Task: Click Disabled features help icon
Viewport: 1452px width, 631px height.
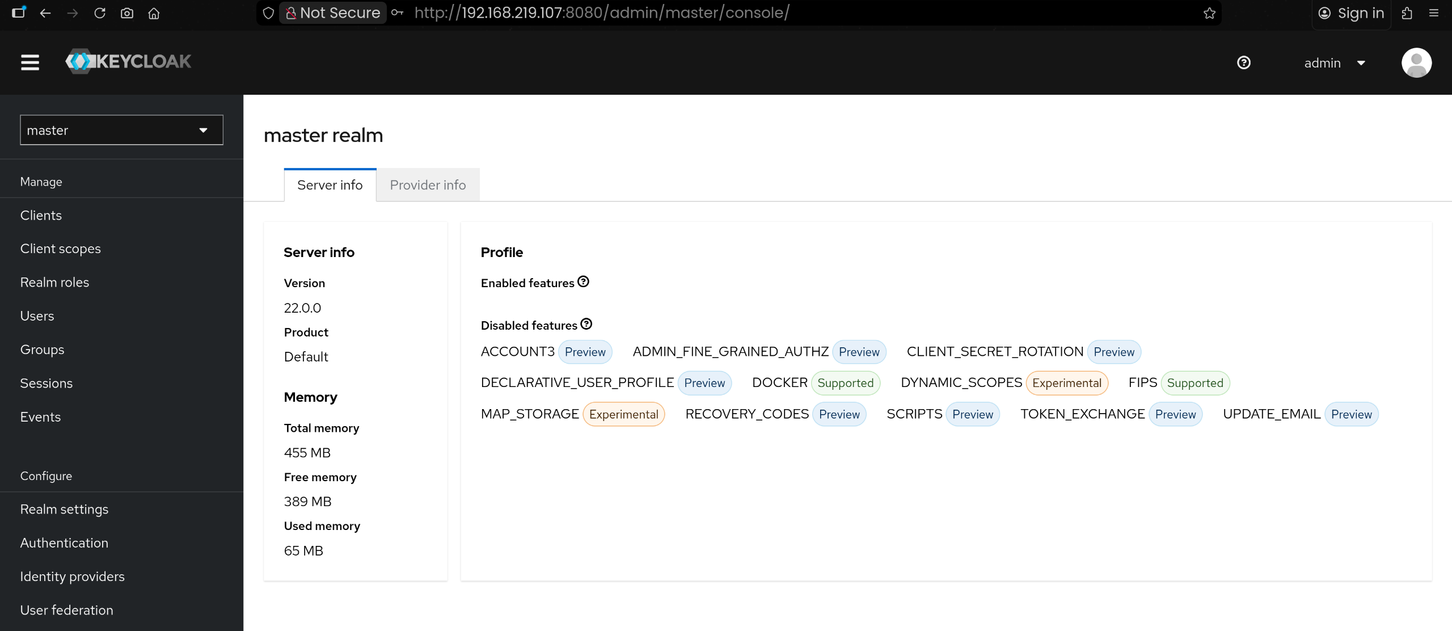Action: pos(586,324)
